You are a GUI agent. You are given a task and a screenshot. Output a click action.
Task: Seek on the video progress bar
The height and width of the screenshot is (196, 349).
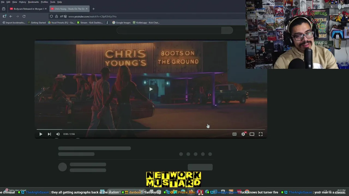pos(151,130)
